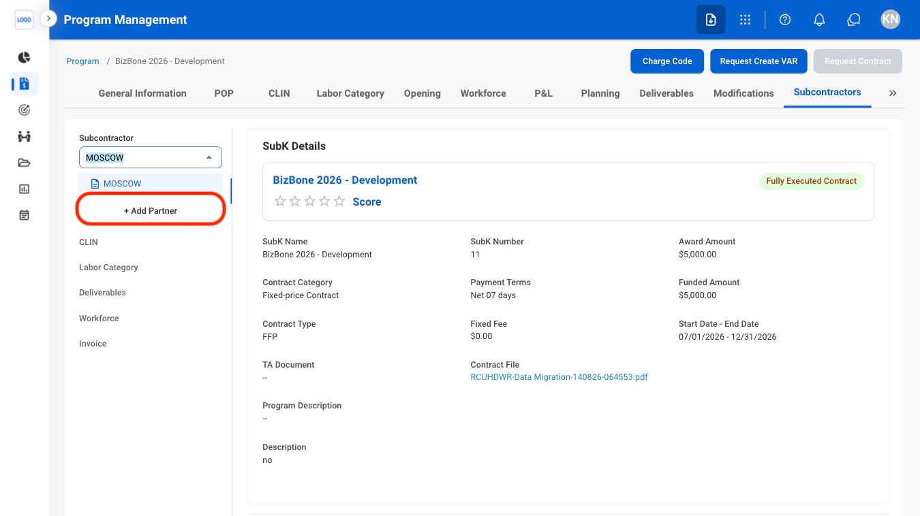Expand the sidebar with chevron button

coord(48,18)
